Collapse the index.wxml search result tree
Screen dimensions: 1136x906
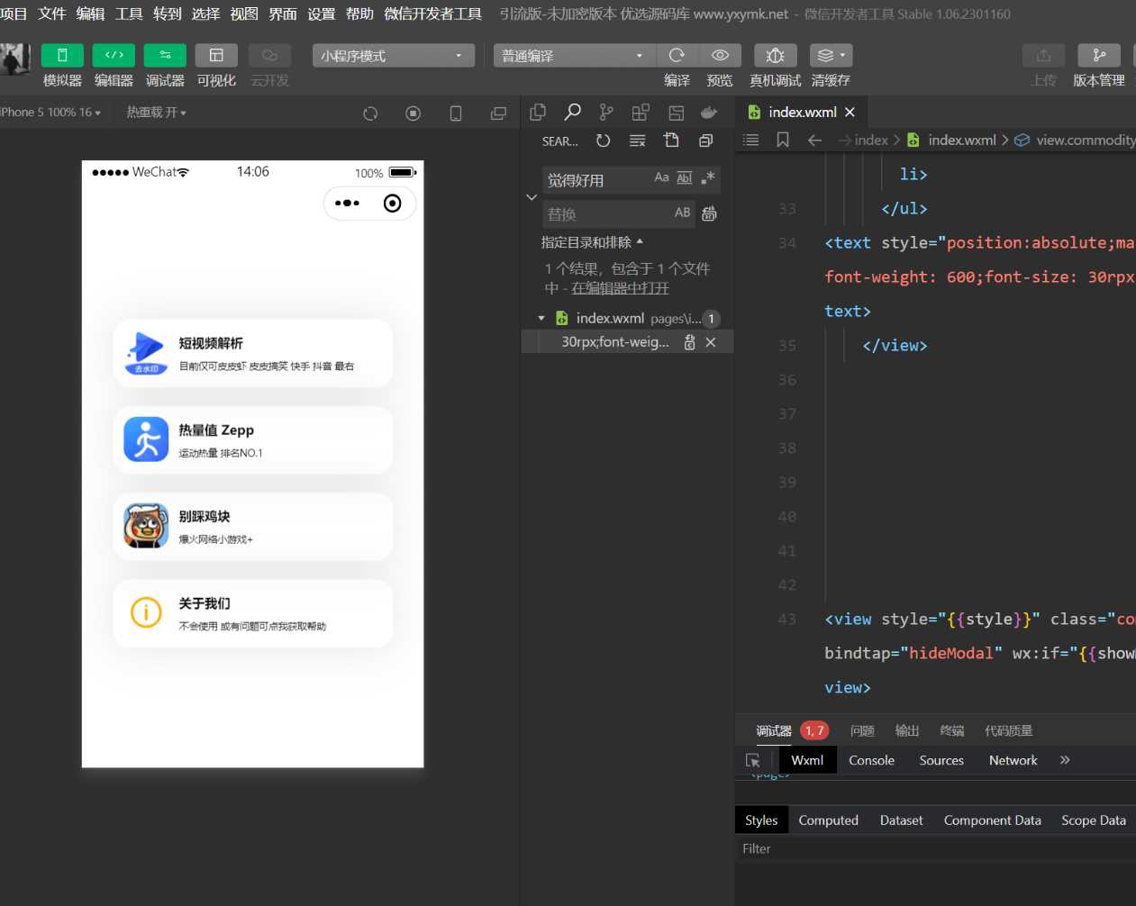coord(541,319)
